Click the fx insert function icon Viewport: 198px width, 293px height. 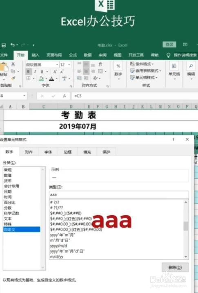[x=65, y=96]
